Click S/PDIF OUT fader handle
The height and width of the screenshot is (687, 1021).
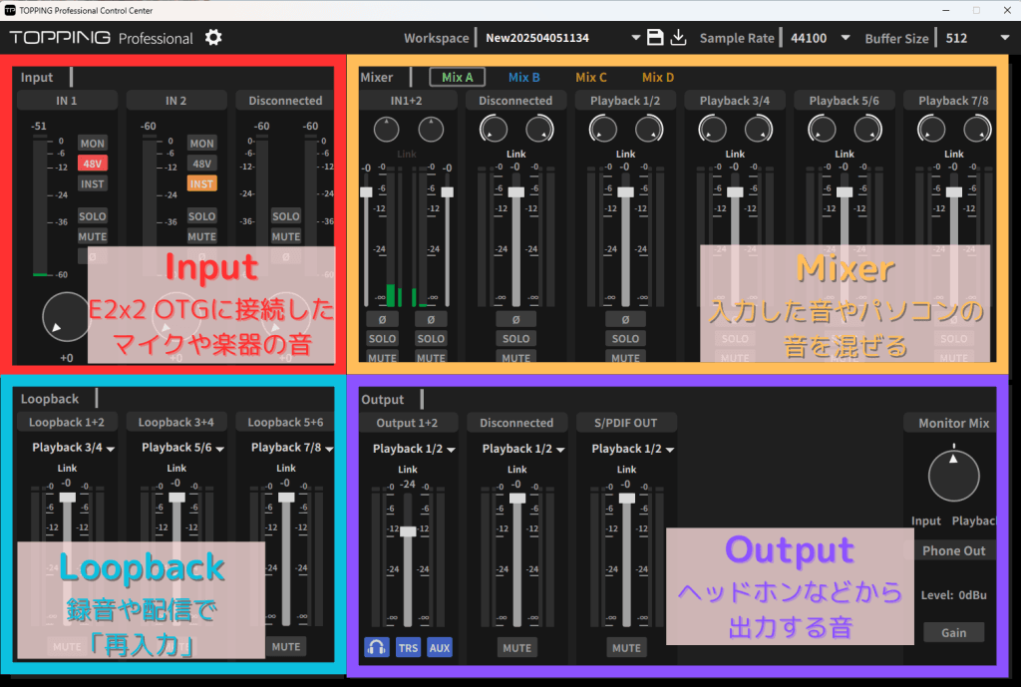627,499
